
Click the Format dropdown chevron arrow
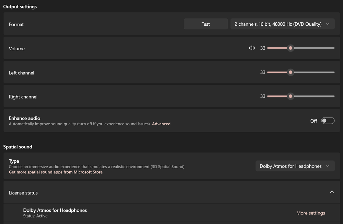pyautogui.click(x=328, y=24)
